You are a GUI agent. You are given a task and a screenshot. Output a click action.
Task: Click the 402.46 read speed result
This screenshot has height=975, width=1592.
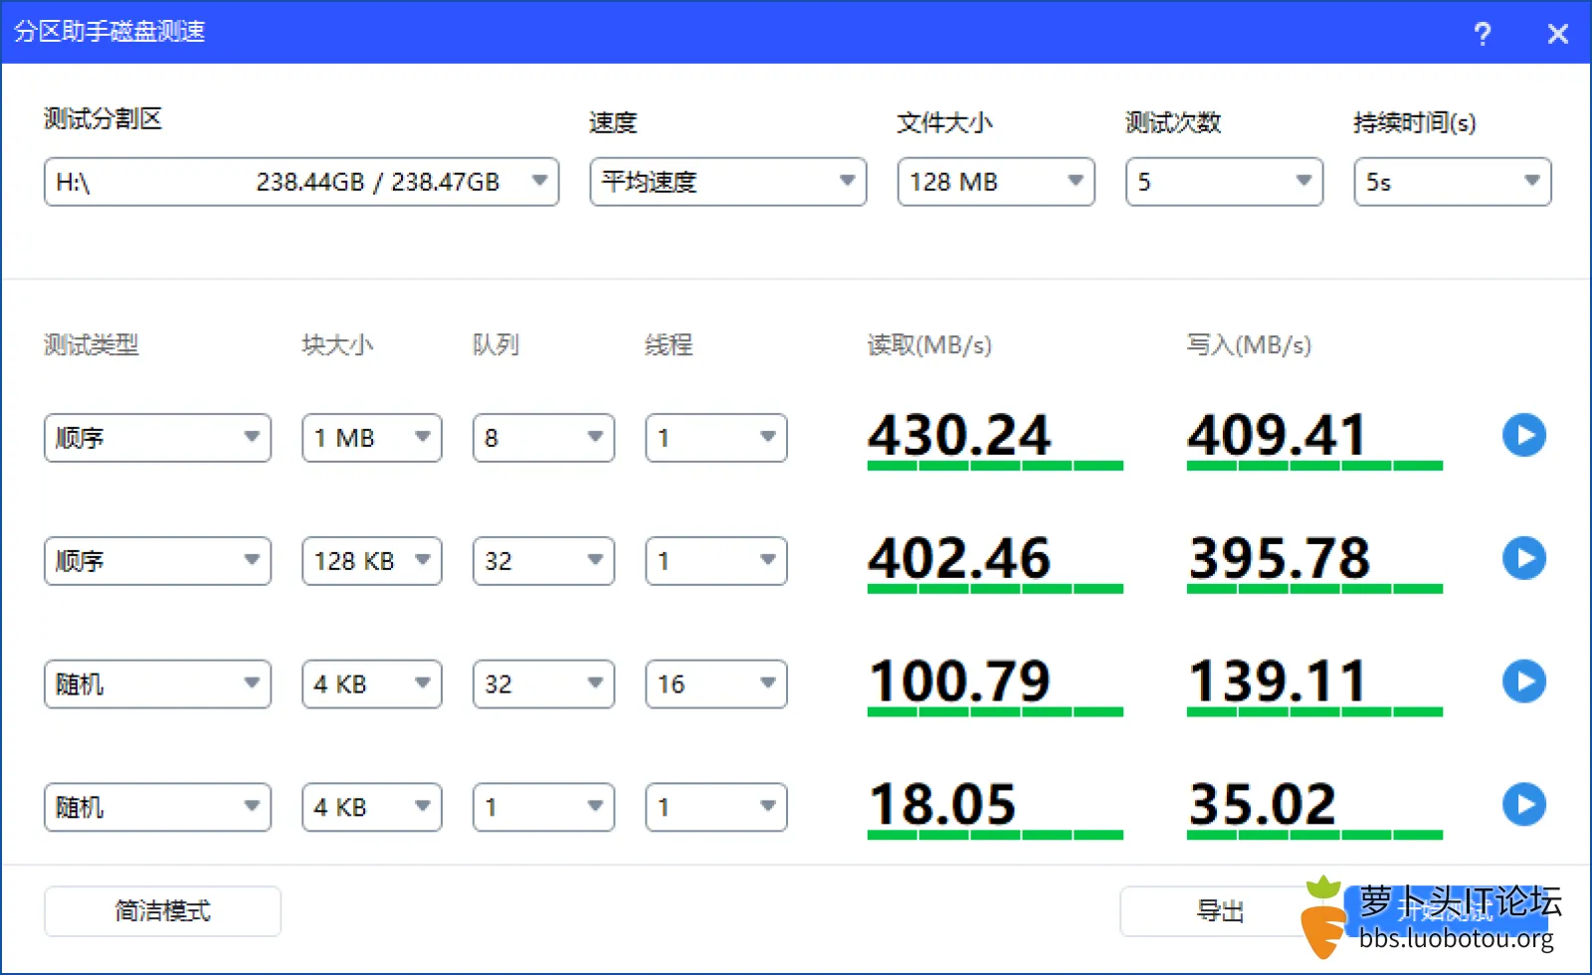click(959, 558)
